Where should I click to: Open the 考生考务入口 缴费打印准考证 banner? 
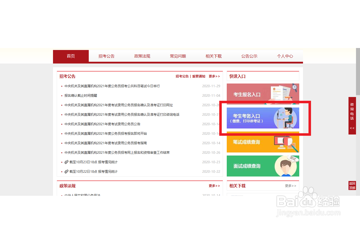click(x=263, y=118)
